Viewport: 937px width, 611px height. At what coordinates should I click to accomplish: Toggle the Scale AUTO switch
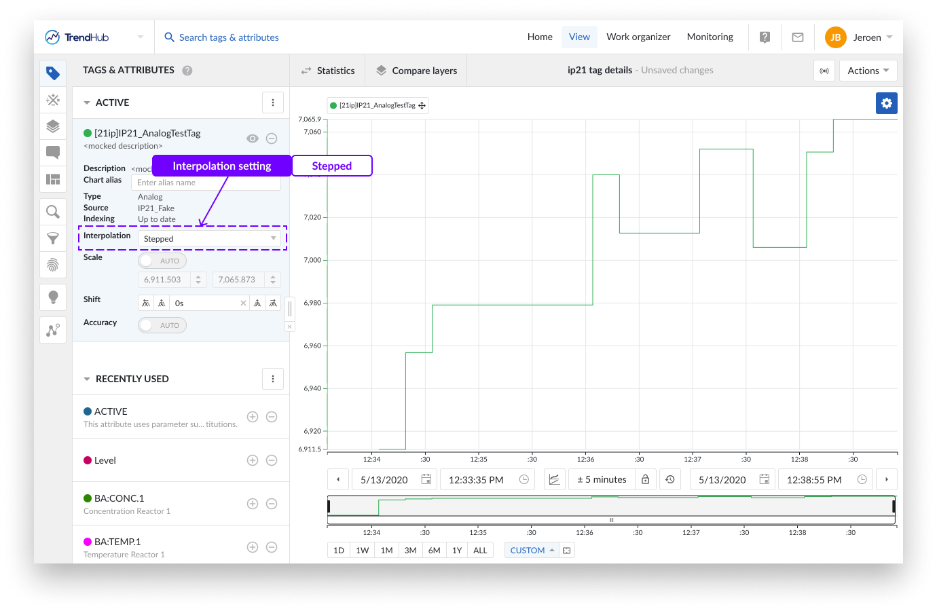162,261
